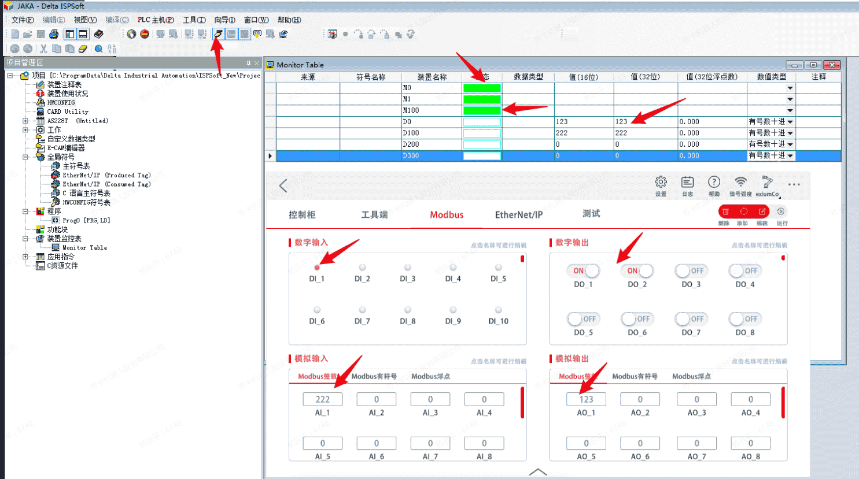Turn on the DO_3 switch
The image size is (859, 479).
pos(691,270)
